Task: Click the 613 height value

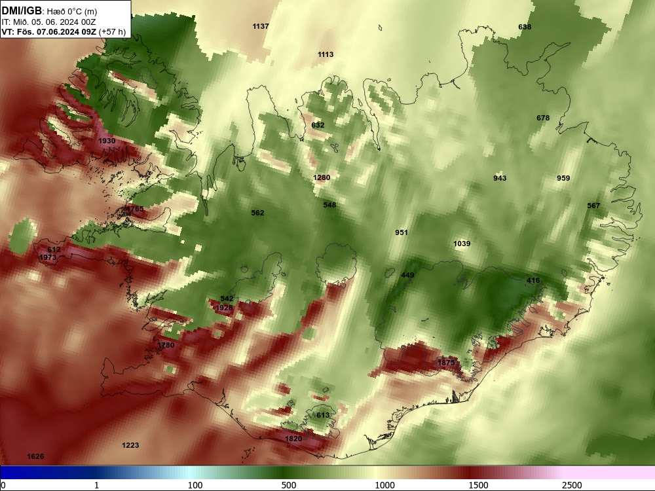Action: pos(323,415)
